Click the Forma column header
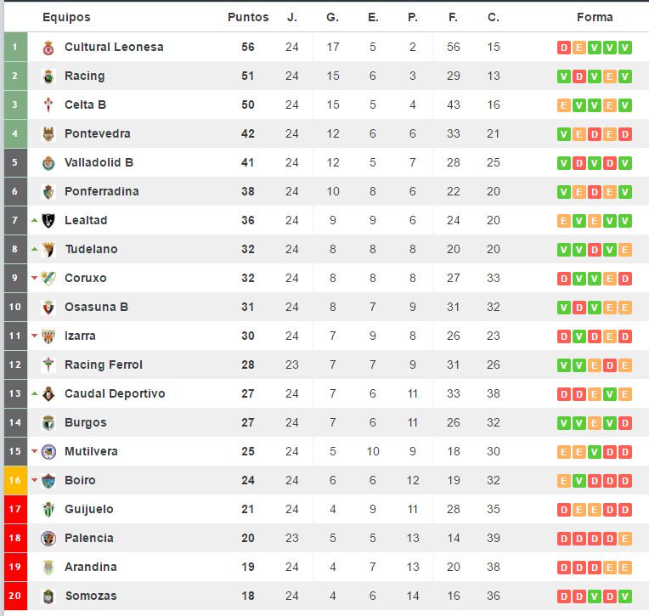This screenshot has width=649, height=616. click(595, 17)
